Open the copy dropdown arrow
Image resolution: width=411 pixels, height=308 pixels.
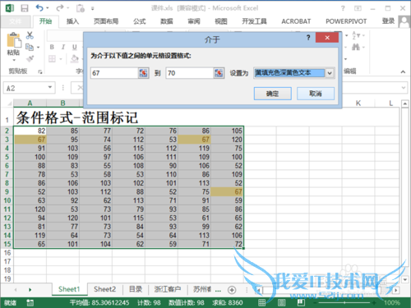coord(38,48)
